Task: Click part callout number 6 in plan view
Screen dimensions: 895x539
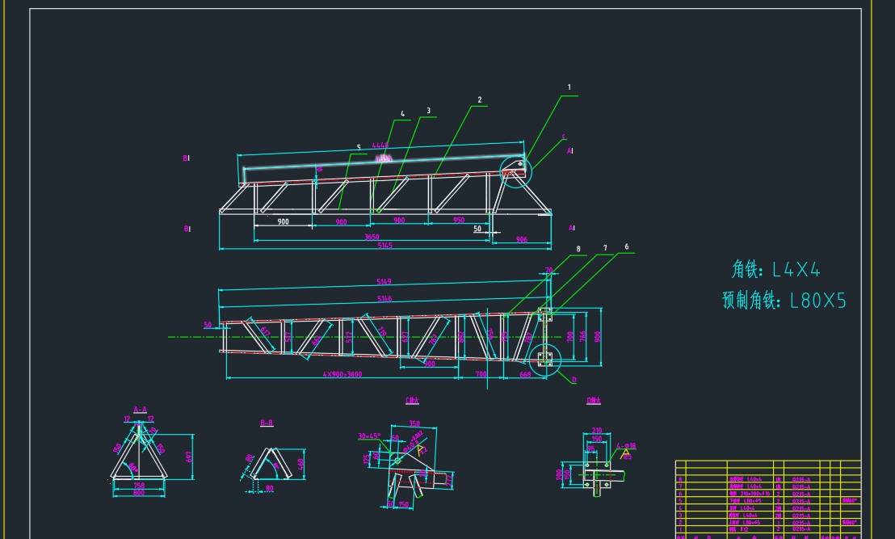Action: [626, 246]
